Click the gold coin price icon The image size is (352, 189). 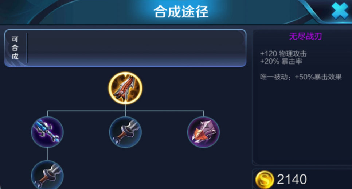(x=265, y=180)
